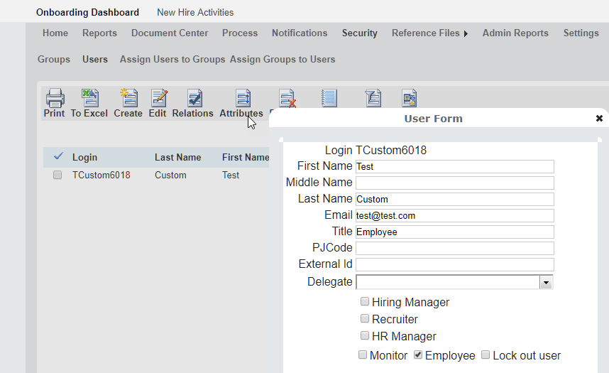Switch to Onboarding Dashboard tab

pyautogui.click(x=87, y=13)
